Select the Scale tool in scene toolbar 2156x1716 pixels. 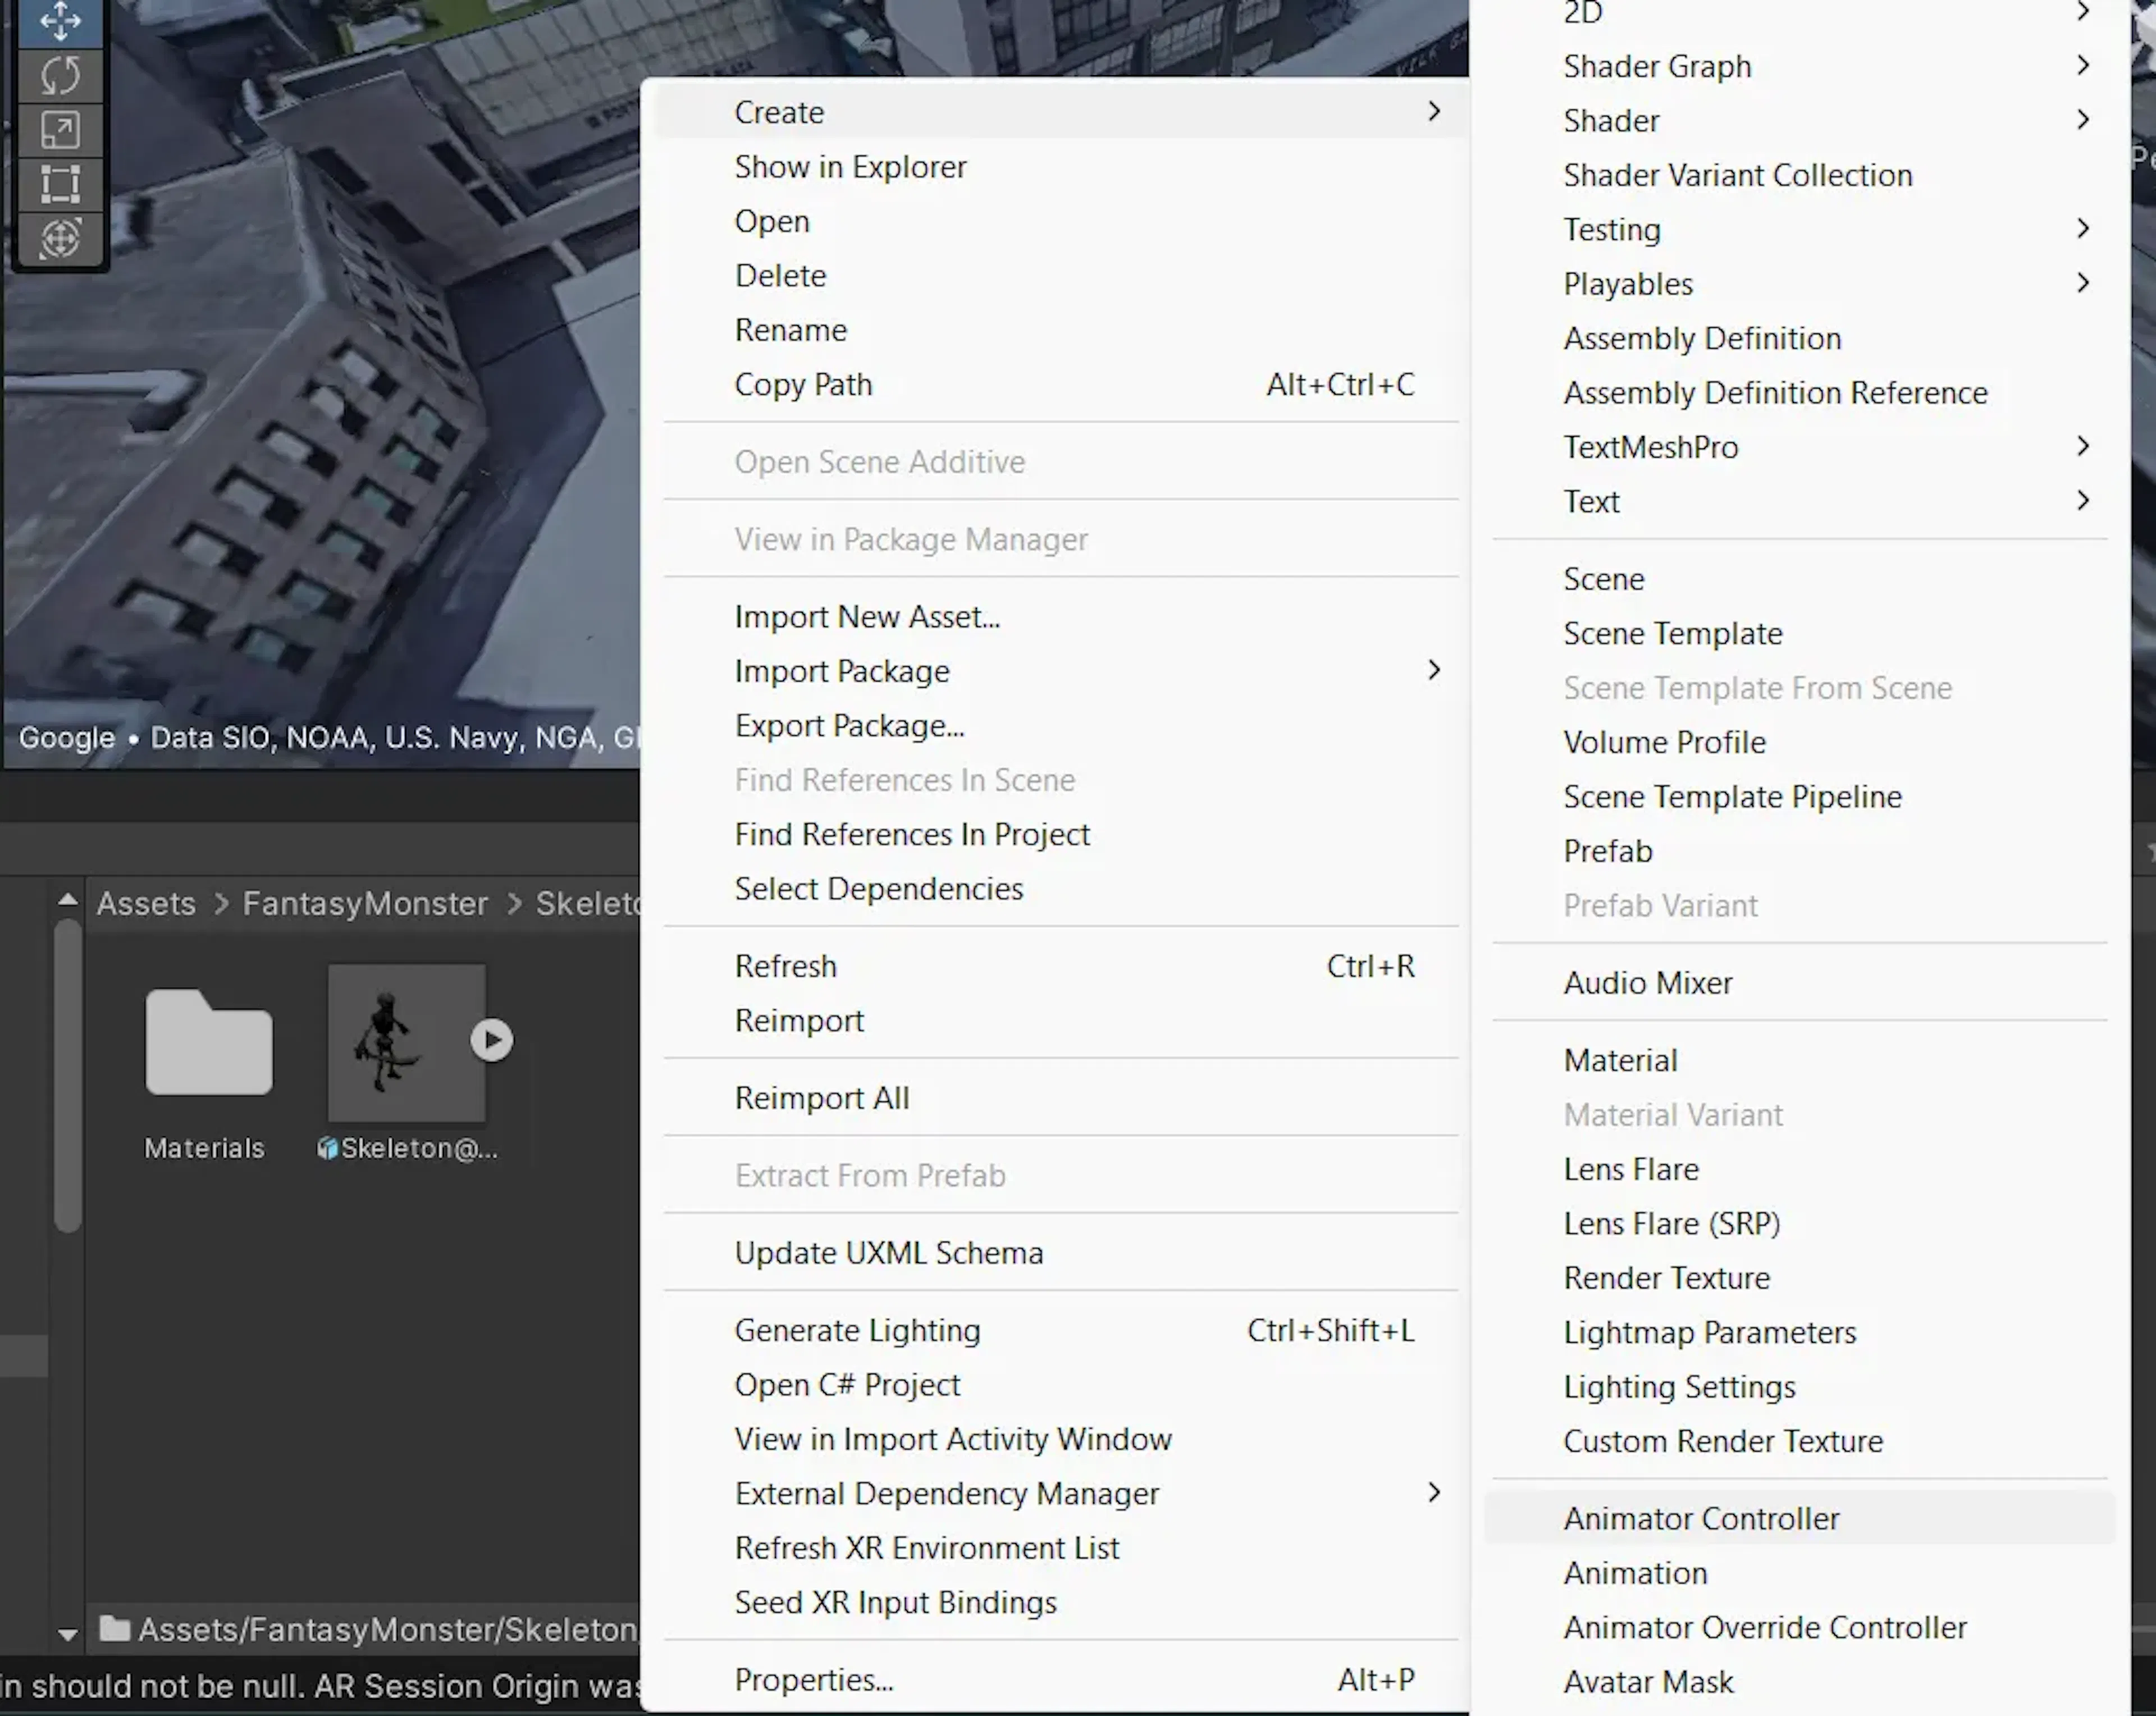[60, 130]
